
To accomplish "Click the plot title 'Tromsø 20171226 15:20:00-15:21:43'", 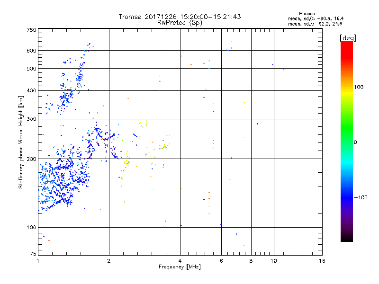I will [x=180, y=17].
